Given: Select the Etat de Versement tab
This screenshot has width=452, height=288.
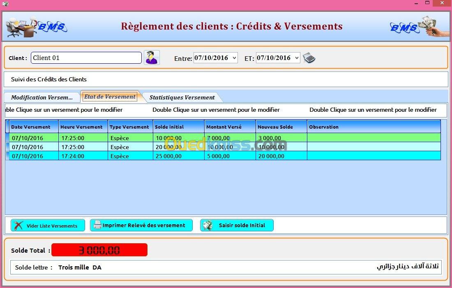Looking at the screenshot, I should click(x=110, y=97).
